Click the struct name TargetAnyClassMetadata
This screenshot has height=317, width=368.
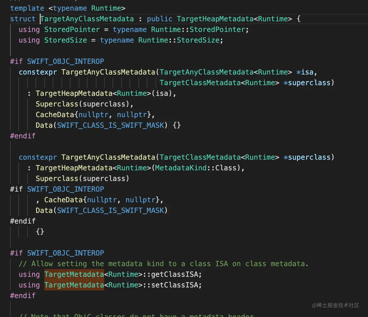click(87, 19)
